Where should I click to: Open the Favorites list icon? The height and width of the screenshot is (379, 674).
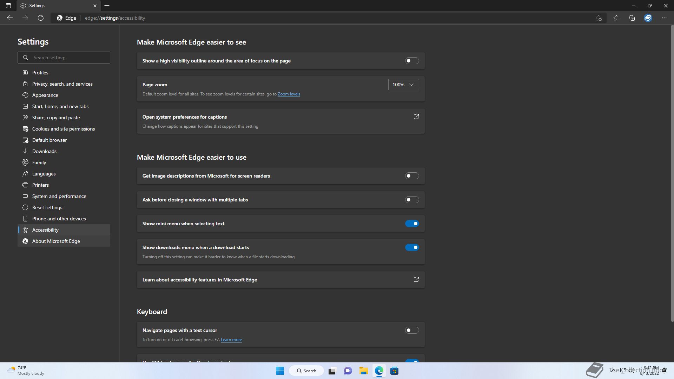616,18
